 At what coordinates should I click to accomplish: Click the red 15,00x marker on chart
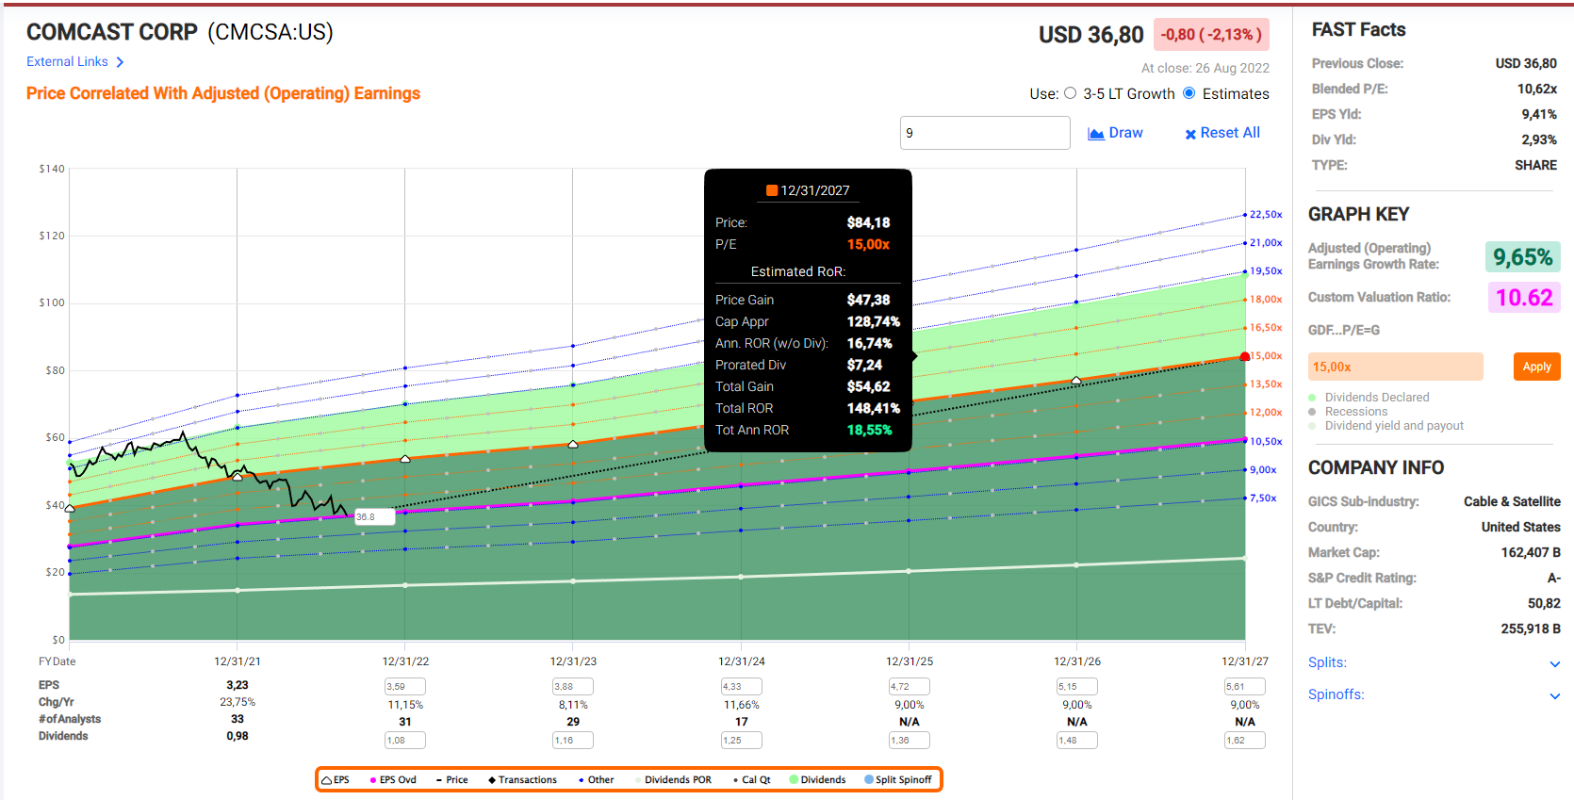[x=1245, y=356]
